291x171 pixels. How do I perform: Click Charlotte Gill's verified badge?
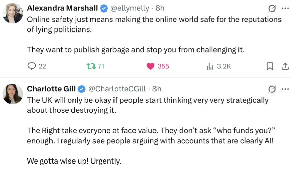point(81,89)
